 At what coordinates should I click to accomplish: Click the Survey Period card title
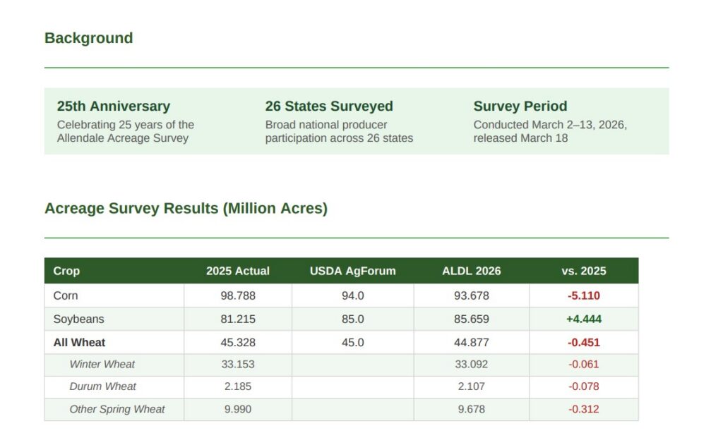pyautogui.click(x=520, y=106)
